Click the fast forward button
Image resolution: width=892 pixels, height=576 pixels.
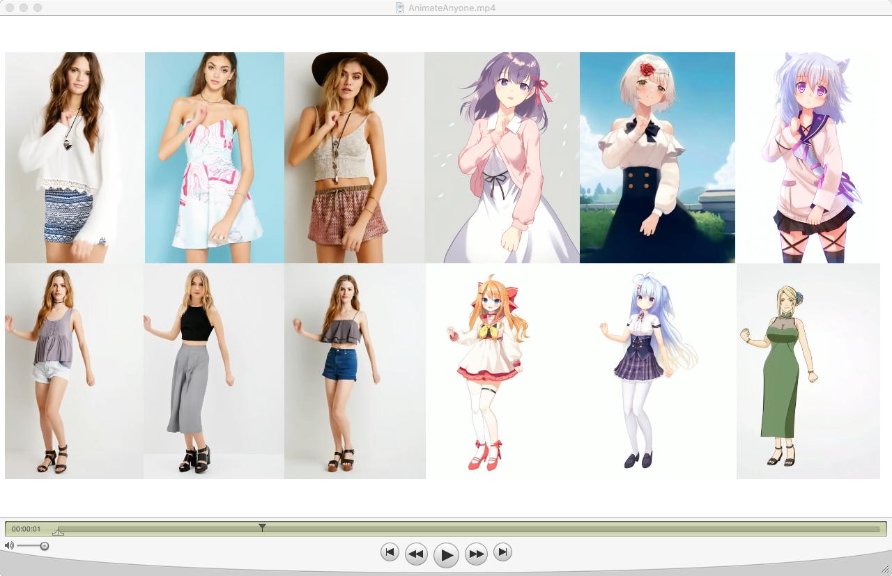[476, 554]
